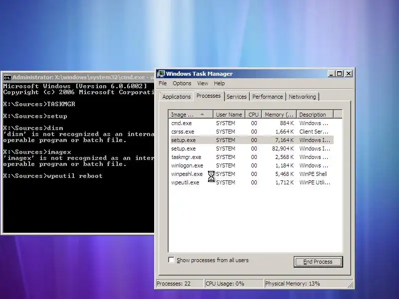This screenshot has height=299, width=399.
Task: Click the X:\Sources>setup line in cmd
Action: pos(35,116)
